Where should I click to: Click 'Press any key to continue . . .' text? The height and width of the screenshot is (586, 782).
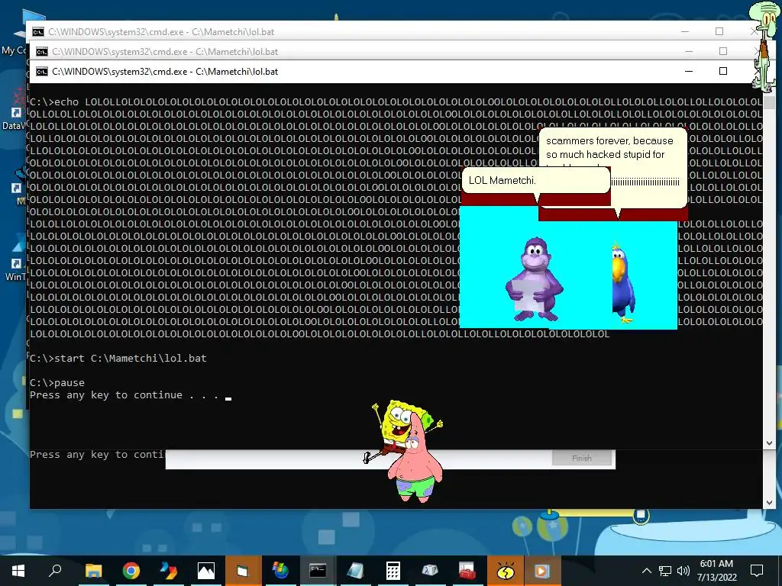pyautogui.click(x=124, y=395)
